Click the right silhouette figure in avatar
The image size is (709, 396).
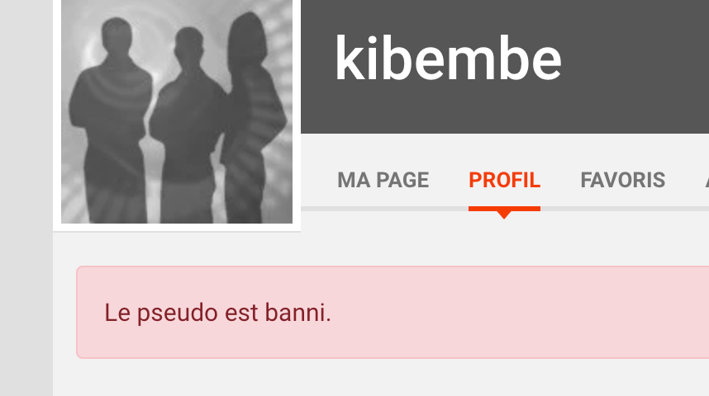[253, 117]
